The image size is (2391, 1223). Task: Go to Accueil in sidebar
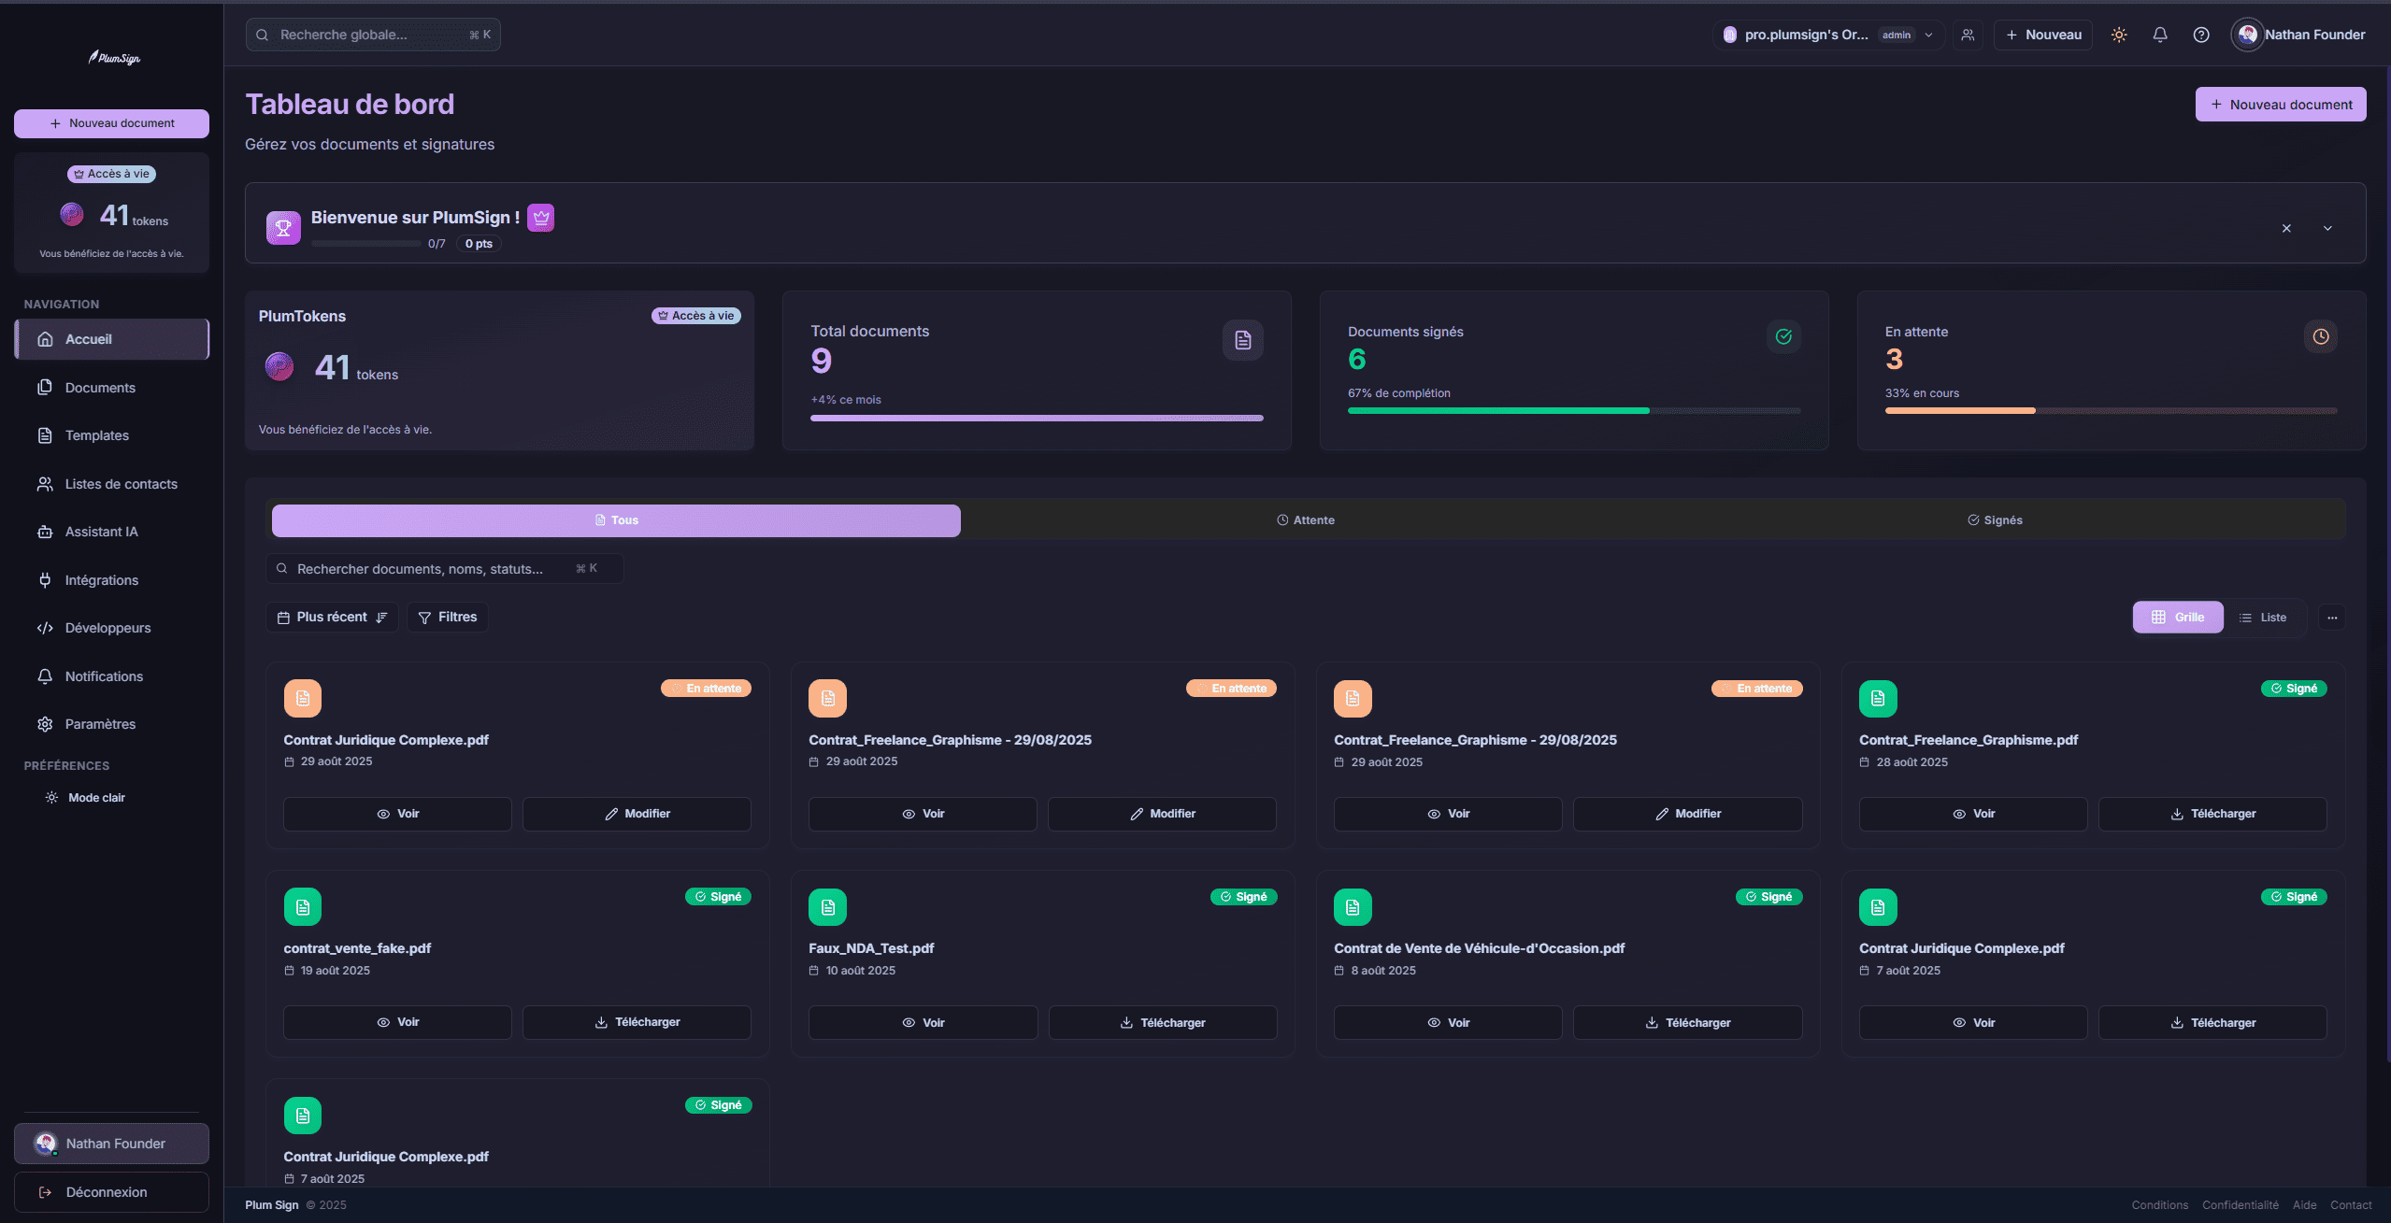point(111,339)
